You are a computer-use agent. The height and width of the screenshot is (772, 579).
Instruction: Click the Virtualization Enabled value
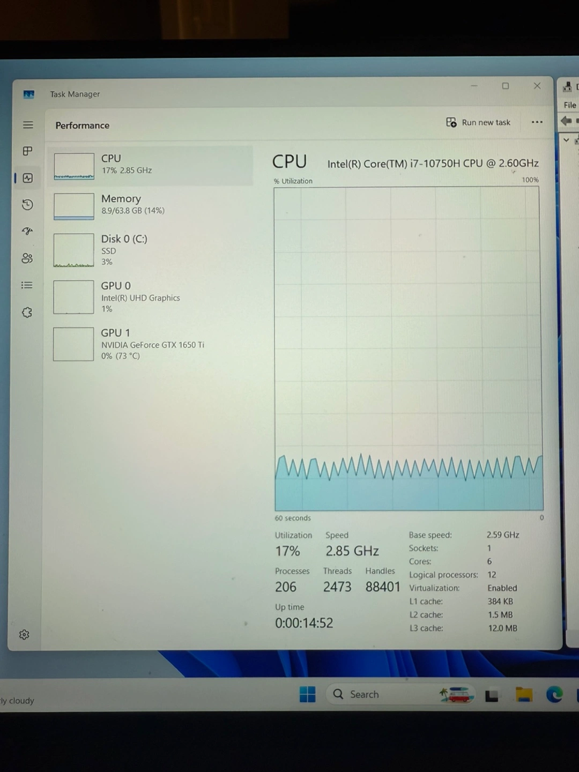coord(502,588)
